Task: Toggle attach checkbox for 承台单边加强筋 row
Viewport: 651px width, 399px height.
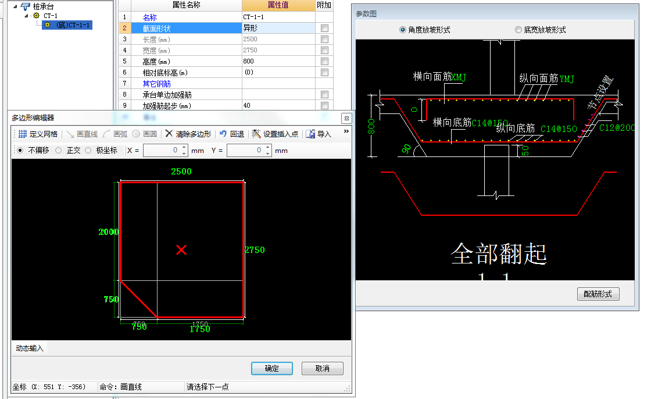Action: [325, 95]
